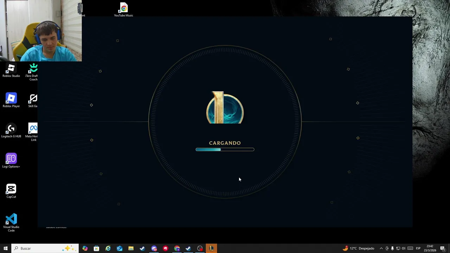Open Microsoft Store from the taskbar

pyautogui.click(x=96, y=248)
